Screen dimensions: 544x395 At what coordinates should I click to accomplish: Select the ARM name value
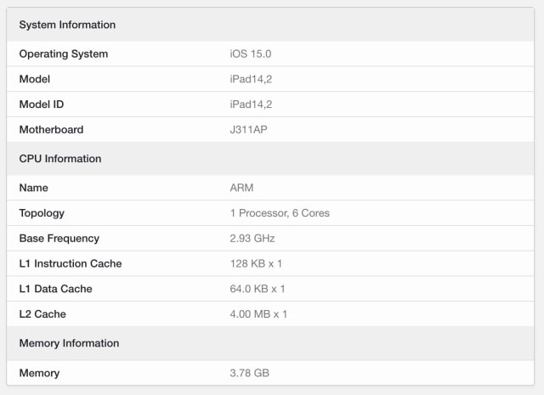coord(241,188)
